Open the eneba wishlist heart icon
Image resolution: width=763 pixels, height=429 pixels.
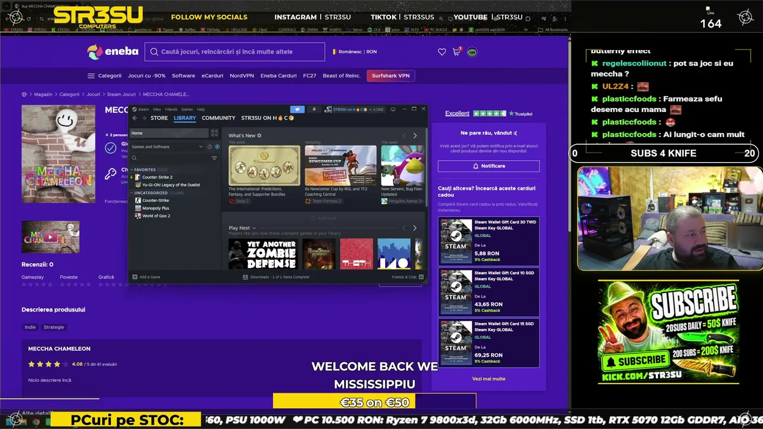[442, 52]
